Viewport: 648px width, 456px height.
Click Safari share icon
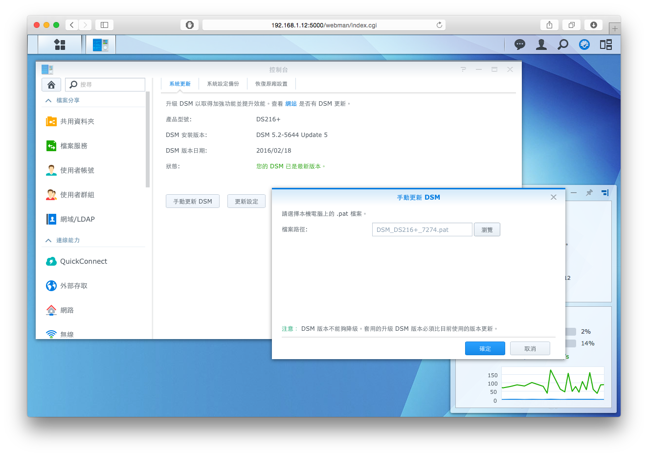coord(550,25)
